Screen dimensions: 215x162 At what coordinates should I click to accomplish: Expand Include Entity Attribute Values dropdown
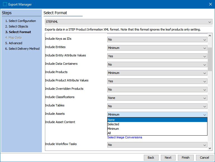click(157, 56)
